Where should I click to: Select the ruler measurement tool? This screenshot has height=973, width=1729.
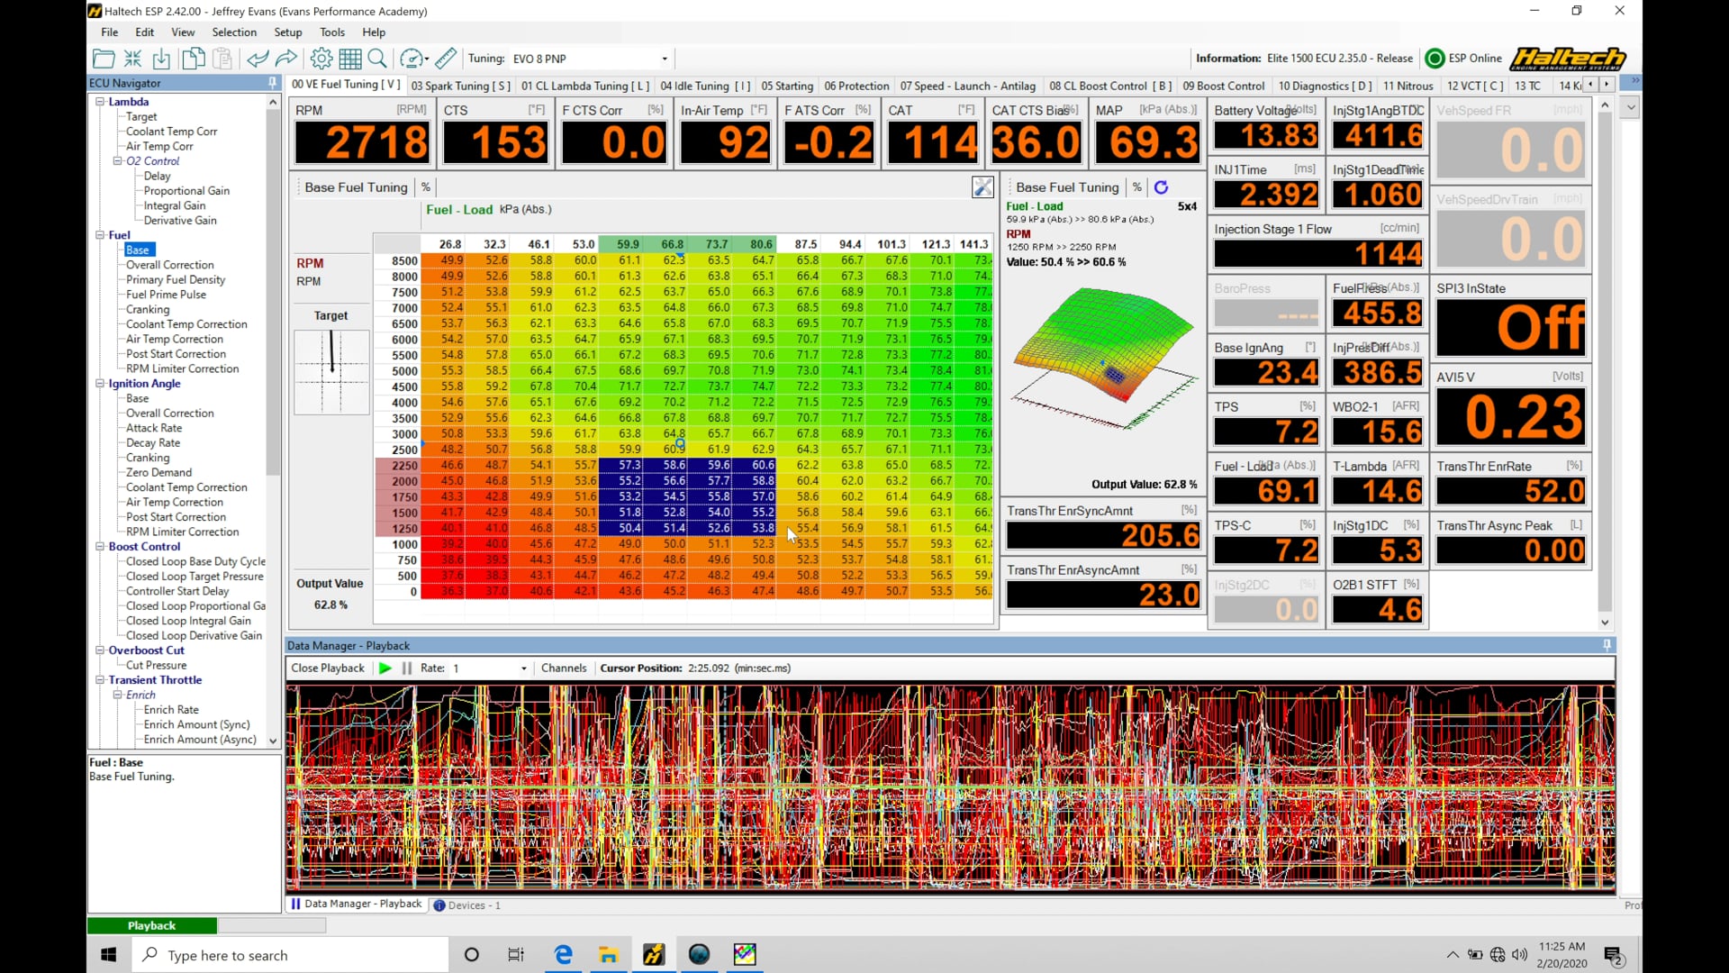[445, 58]
